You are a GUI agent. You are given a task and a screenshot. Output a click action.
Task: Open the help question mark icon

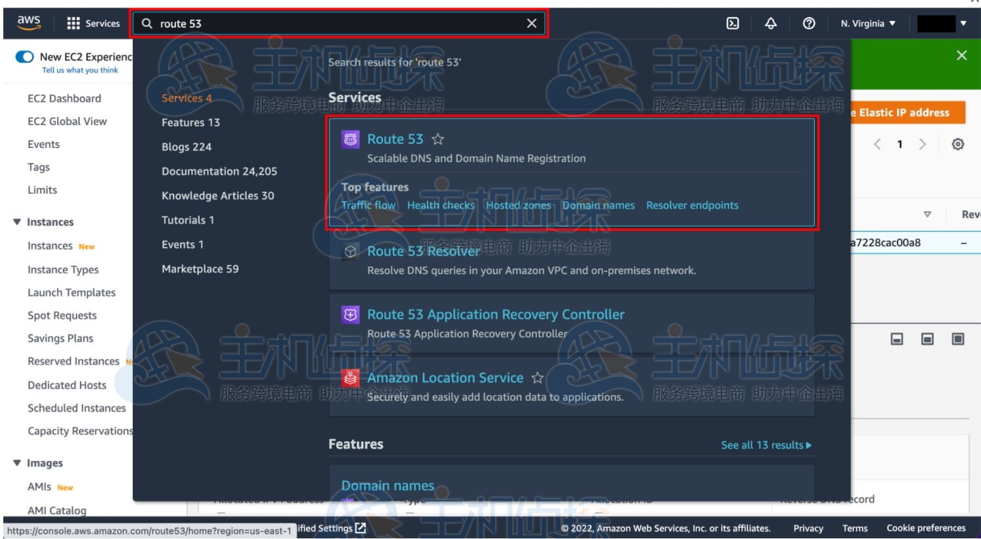point(809,24)
